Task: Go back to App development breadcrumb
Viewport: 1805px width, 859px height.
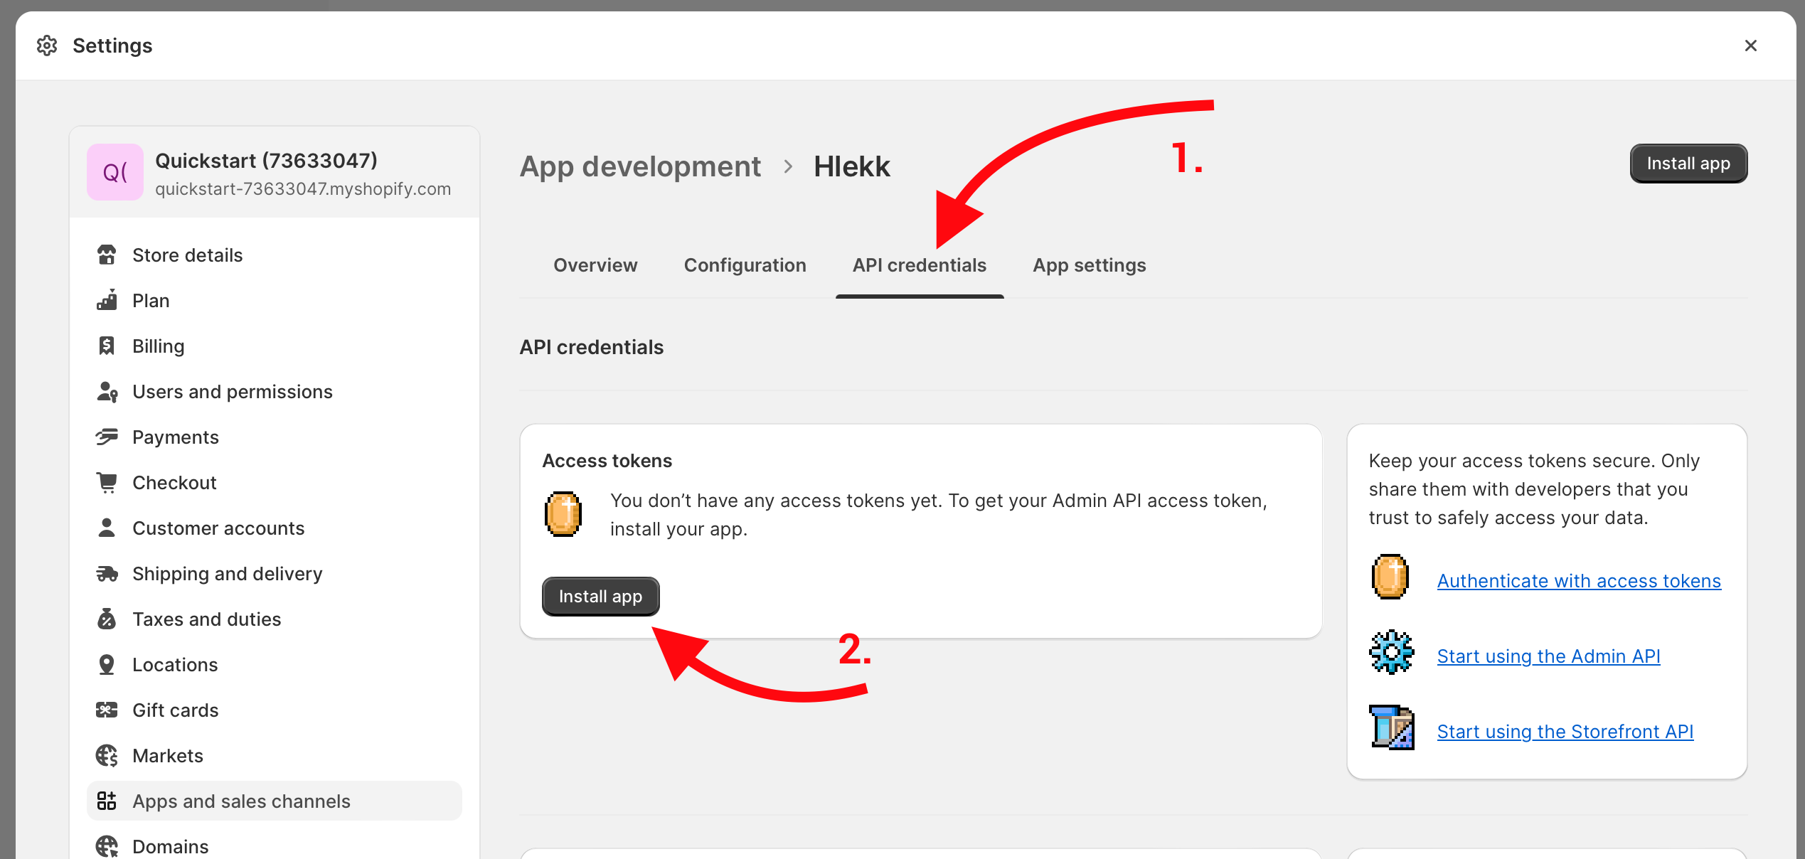Action: 640,166
